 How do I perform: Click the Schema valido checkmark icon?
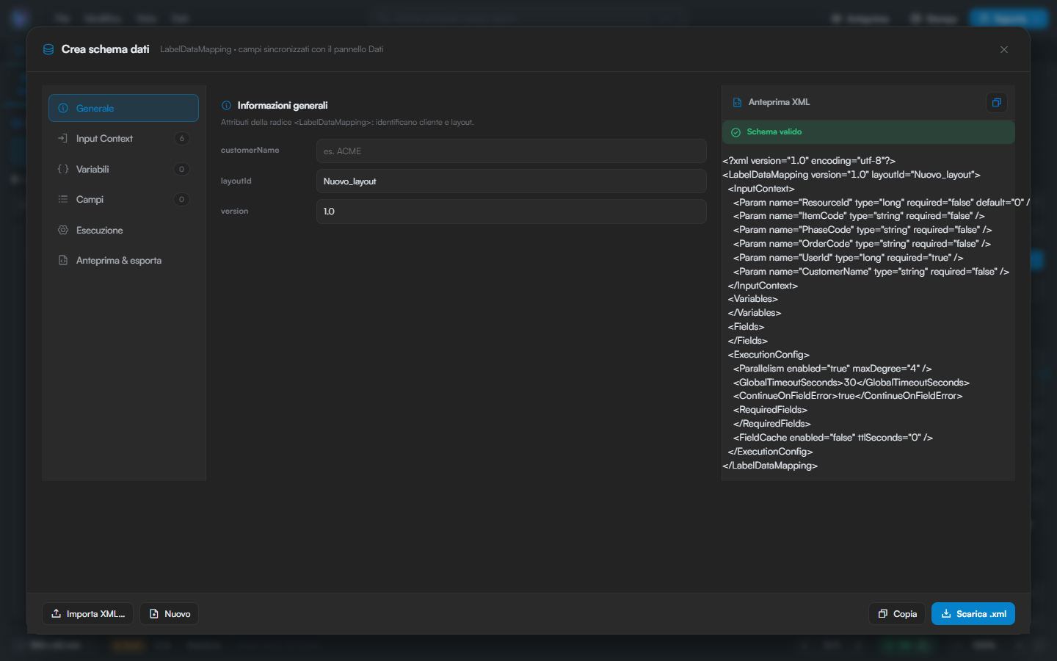pyautogui.click(x=735, y=132)
